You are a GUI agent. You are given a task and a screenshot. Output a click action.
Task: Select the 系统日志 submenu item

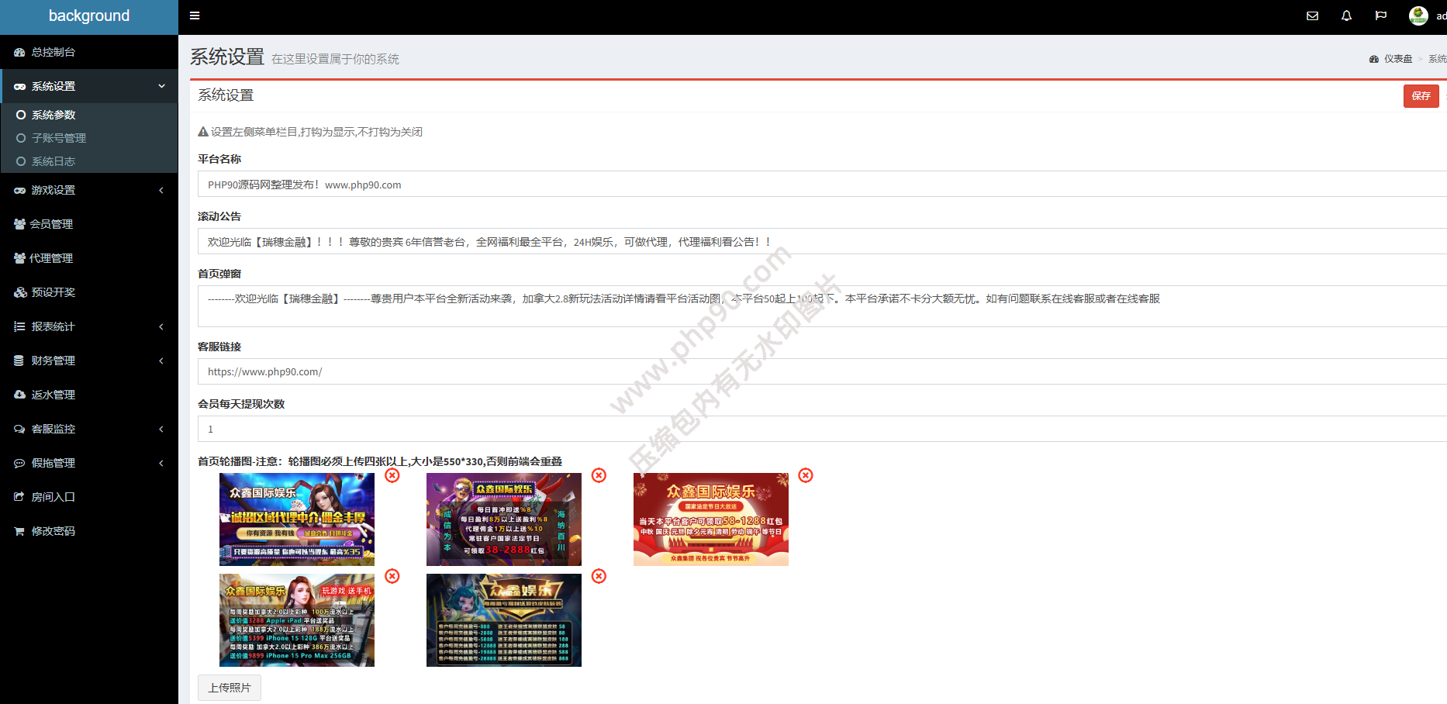(x=54, y=161)
